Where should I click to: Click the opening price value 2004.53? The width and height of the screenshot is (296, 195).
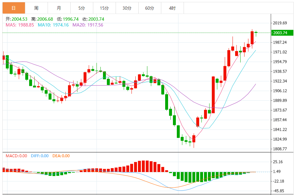[19, 19]
